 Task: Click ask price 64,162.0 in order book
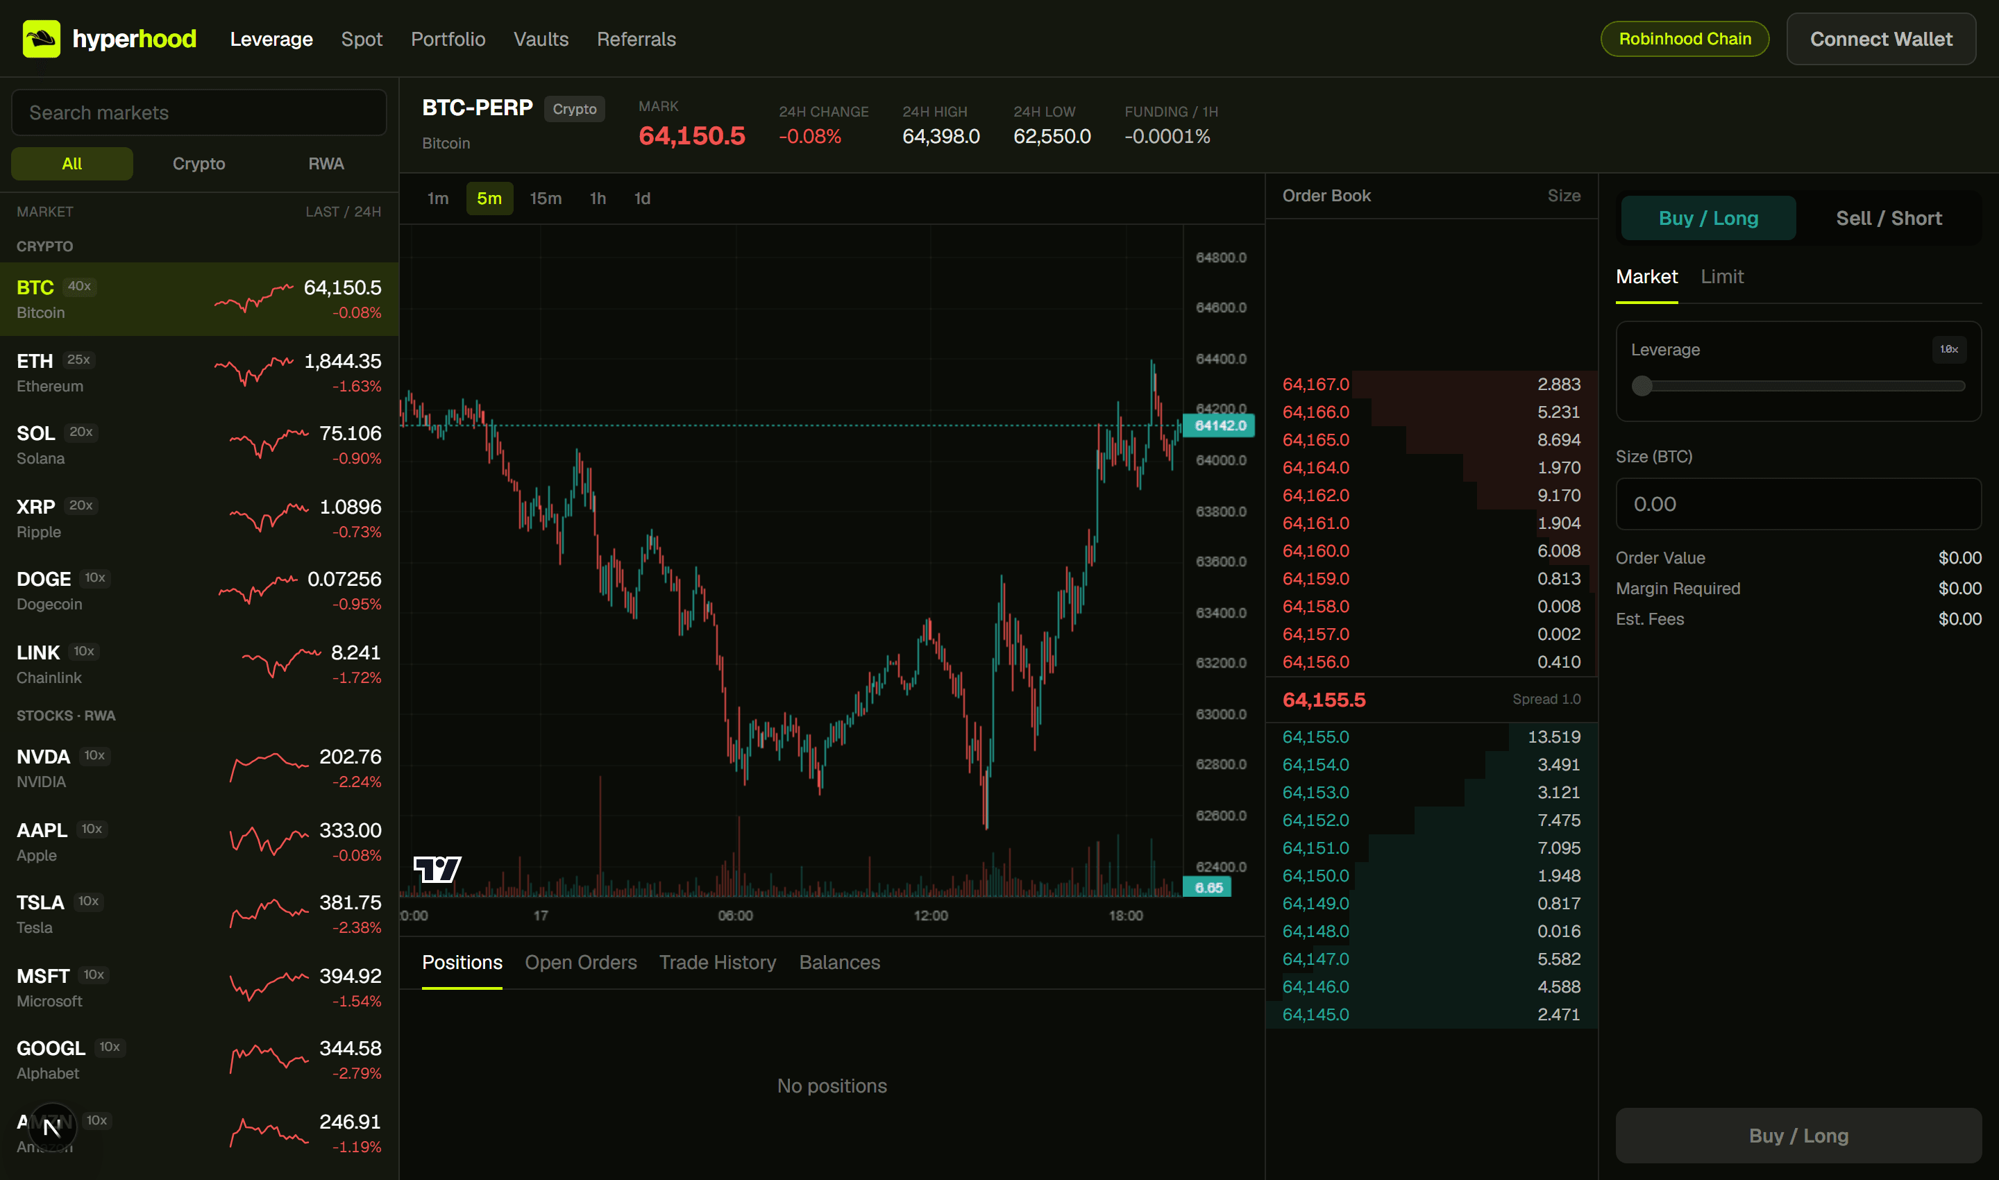(1315, 496)
